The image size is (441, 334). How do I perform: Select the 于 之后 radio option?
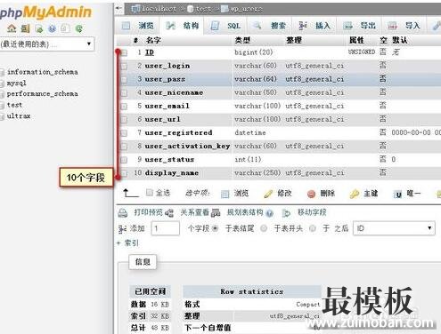(313, 228)
